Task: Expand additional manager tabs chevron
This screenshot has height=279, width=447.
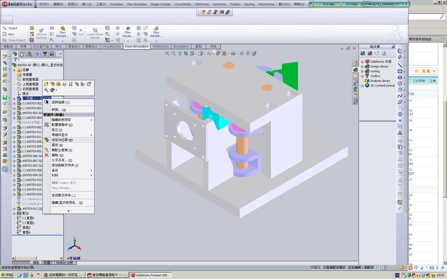Action: pos(60,54)
